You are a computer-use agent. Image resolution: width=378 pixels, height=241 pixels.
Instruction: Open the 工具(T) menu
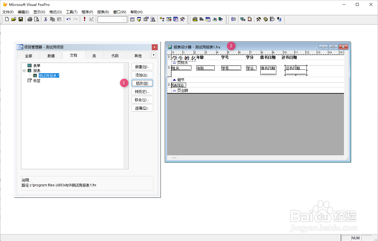point(72,12)
